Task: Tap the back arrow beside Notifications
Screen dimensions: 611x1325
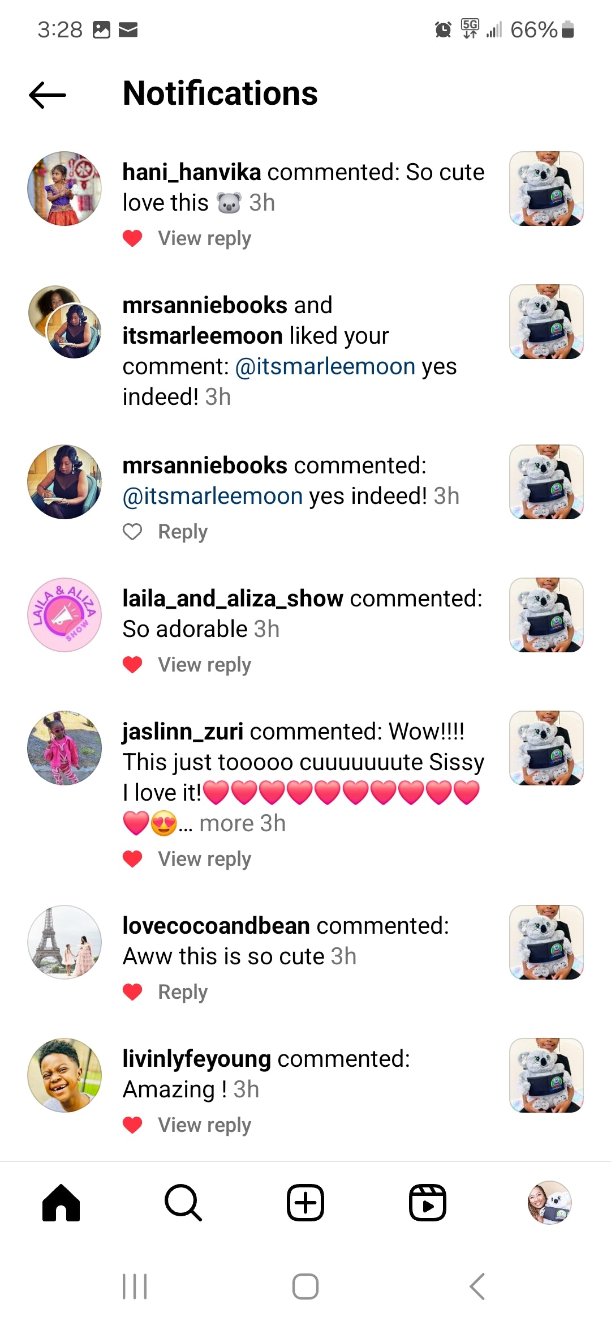Action: (48, 95)
